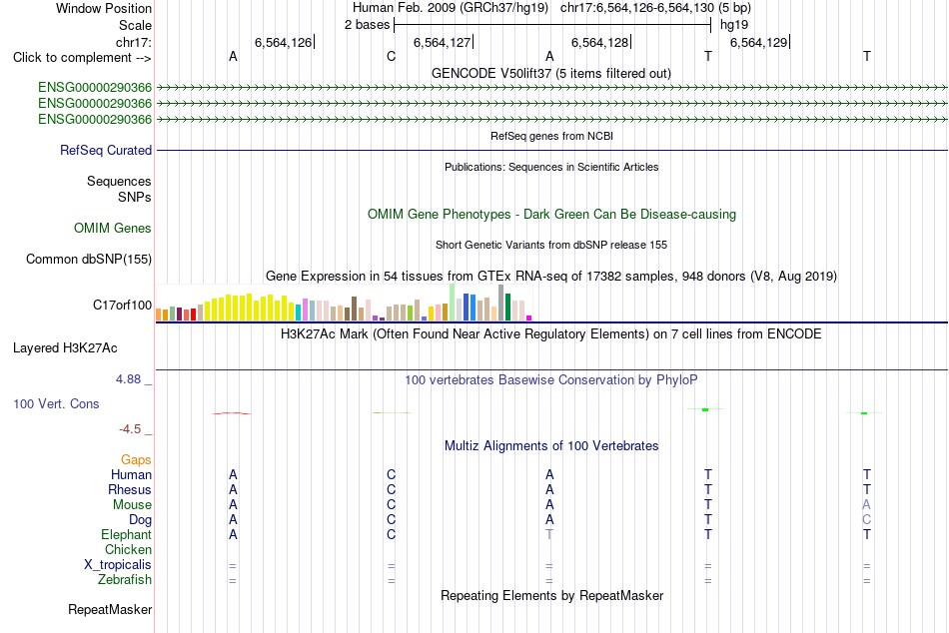Click the X_tropicalis species label
Image resolution: width=949 pixels, height=633 pixels.
(118, 565)
